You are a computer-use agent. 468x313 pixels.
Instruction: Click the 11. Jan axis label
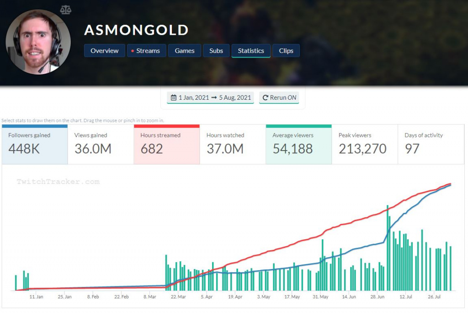click(x=36, y=297)
